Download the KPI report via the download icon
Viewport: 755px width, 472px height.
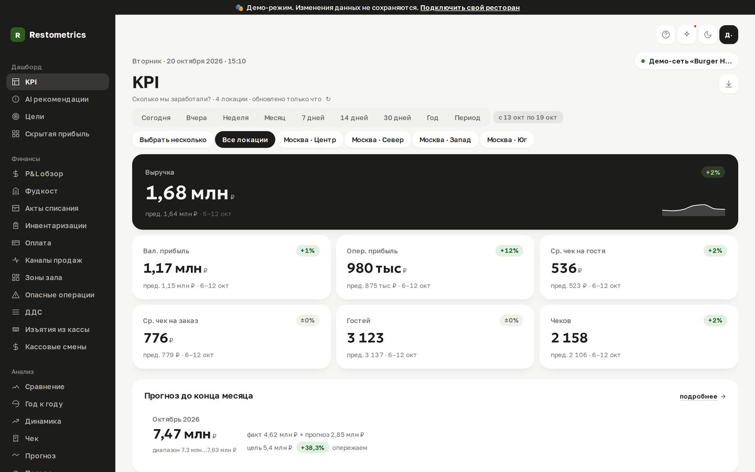[x=729, y=84]
